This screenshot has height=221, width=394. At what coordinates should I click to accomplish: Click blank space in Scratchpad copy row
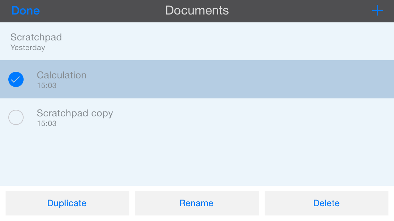243,117
